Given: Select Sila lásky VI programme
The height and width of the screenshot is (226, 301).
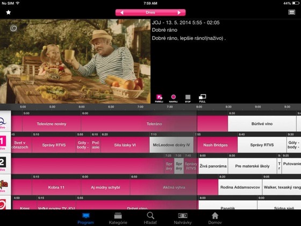Looking at the screenshot, I should [125, 145].
